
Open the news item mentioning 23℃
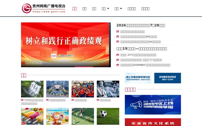coord(138,55)
